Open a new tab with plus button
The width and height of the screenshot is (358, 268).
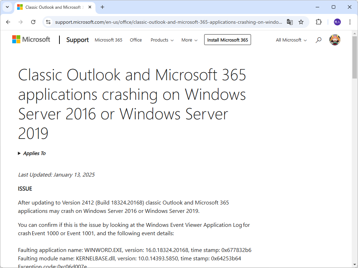click(102, 7)
